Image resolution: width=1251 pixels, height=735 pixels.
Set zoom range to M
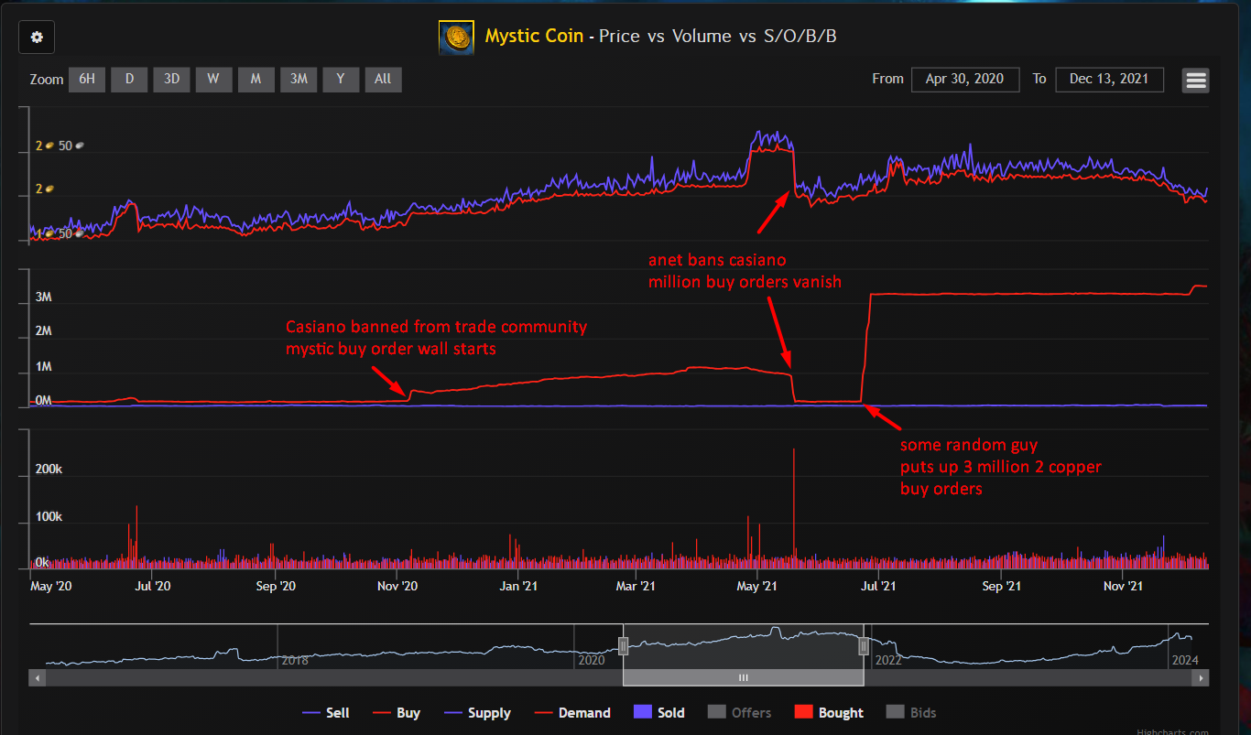(x=256, y=80)
